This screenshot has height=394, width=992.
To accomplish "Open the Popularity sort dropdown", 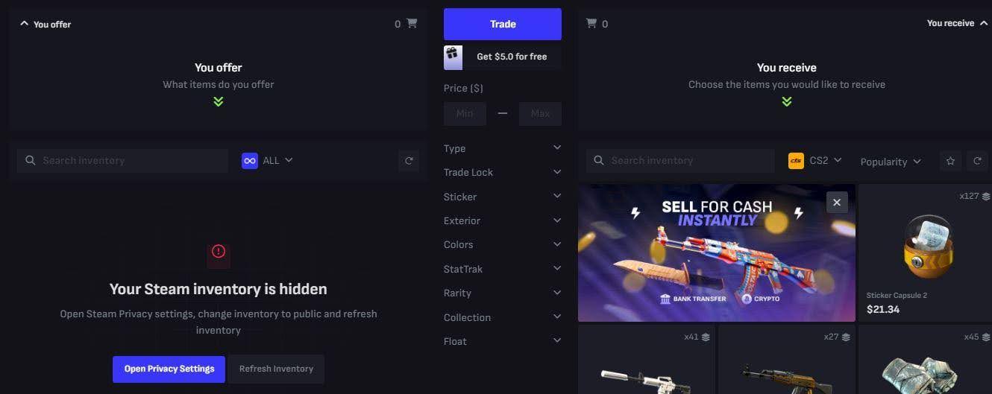I will (x=891, y=161).
